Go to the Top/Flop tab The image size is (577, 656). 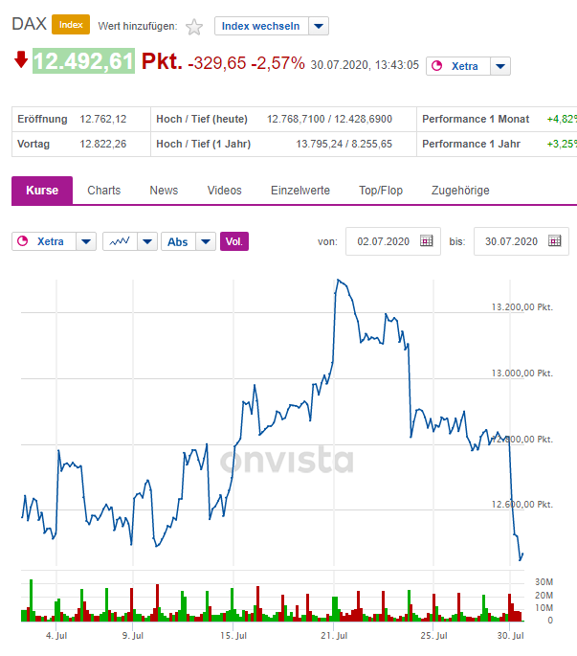[381, 191]
